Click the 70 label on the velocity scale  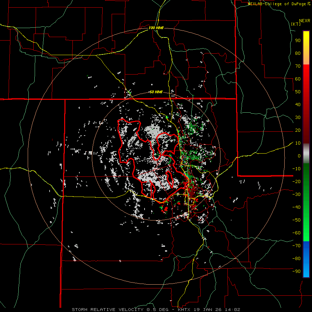coord(297,66)
